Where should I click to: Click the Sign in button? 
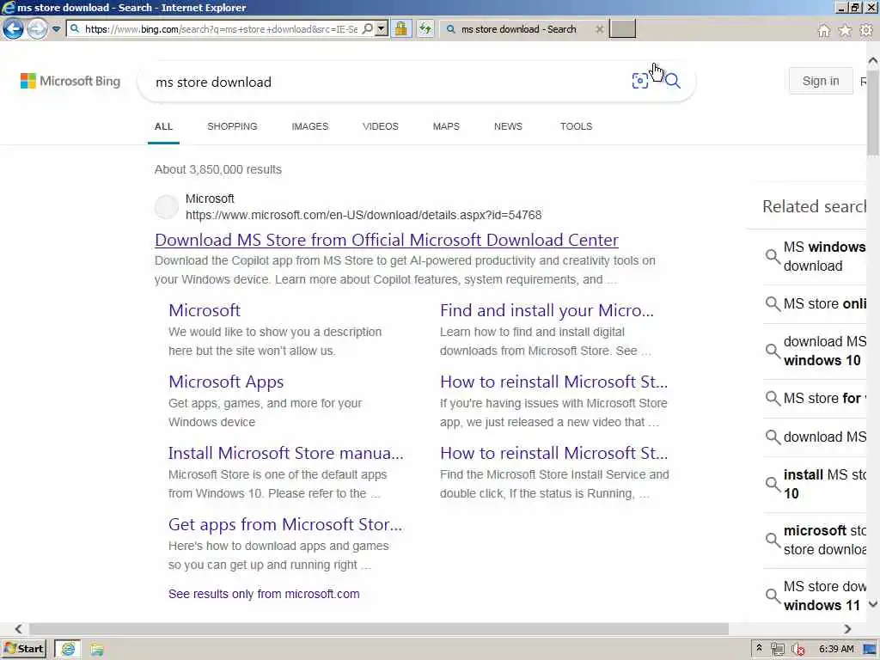click(821, 81)
